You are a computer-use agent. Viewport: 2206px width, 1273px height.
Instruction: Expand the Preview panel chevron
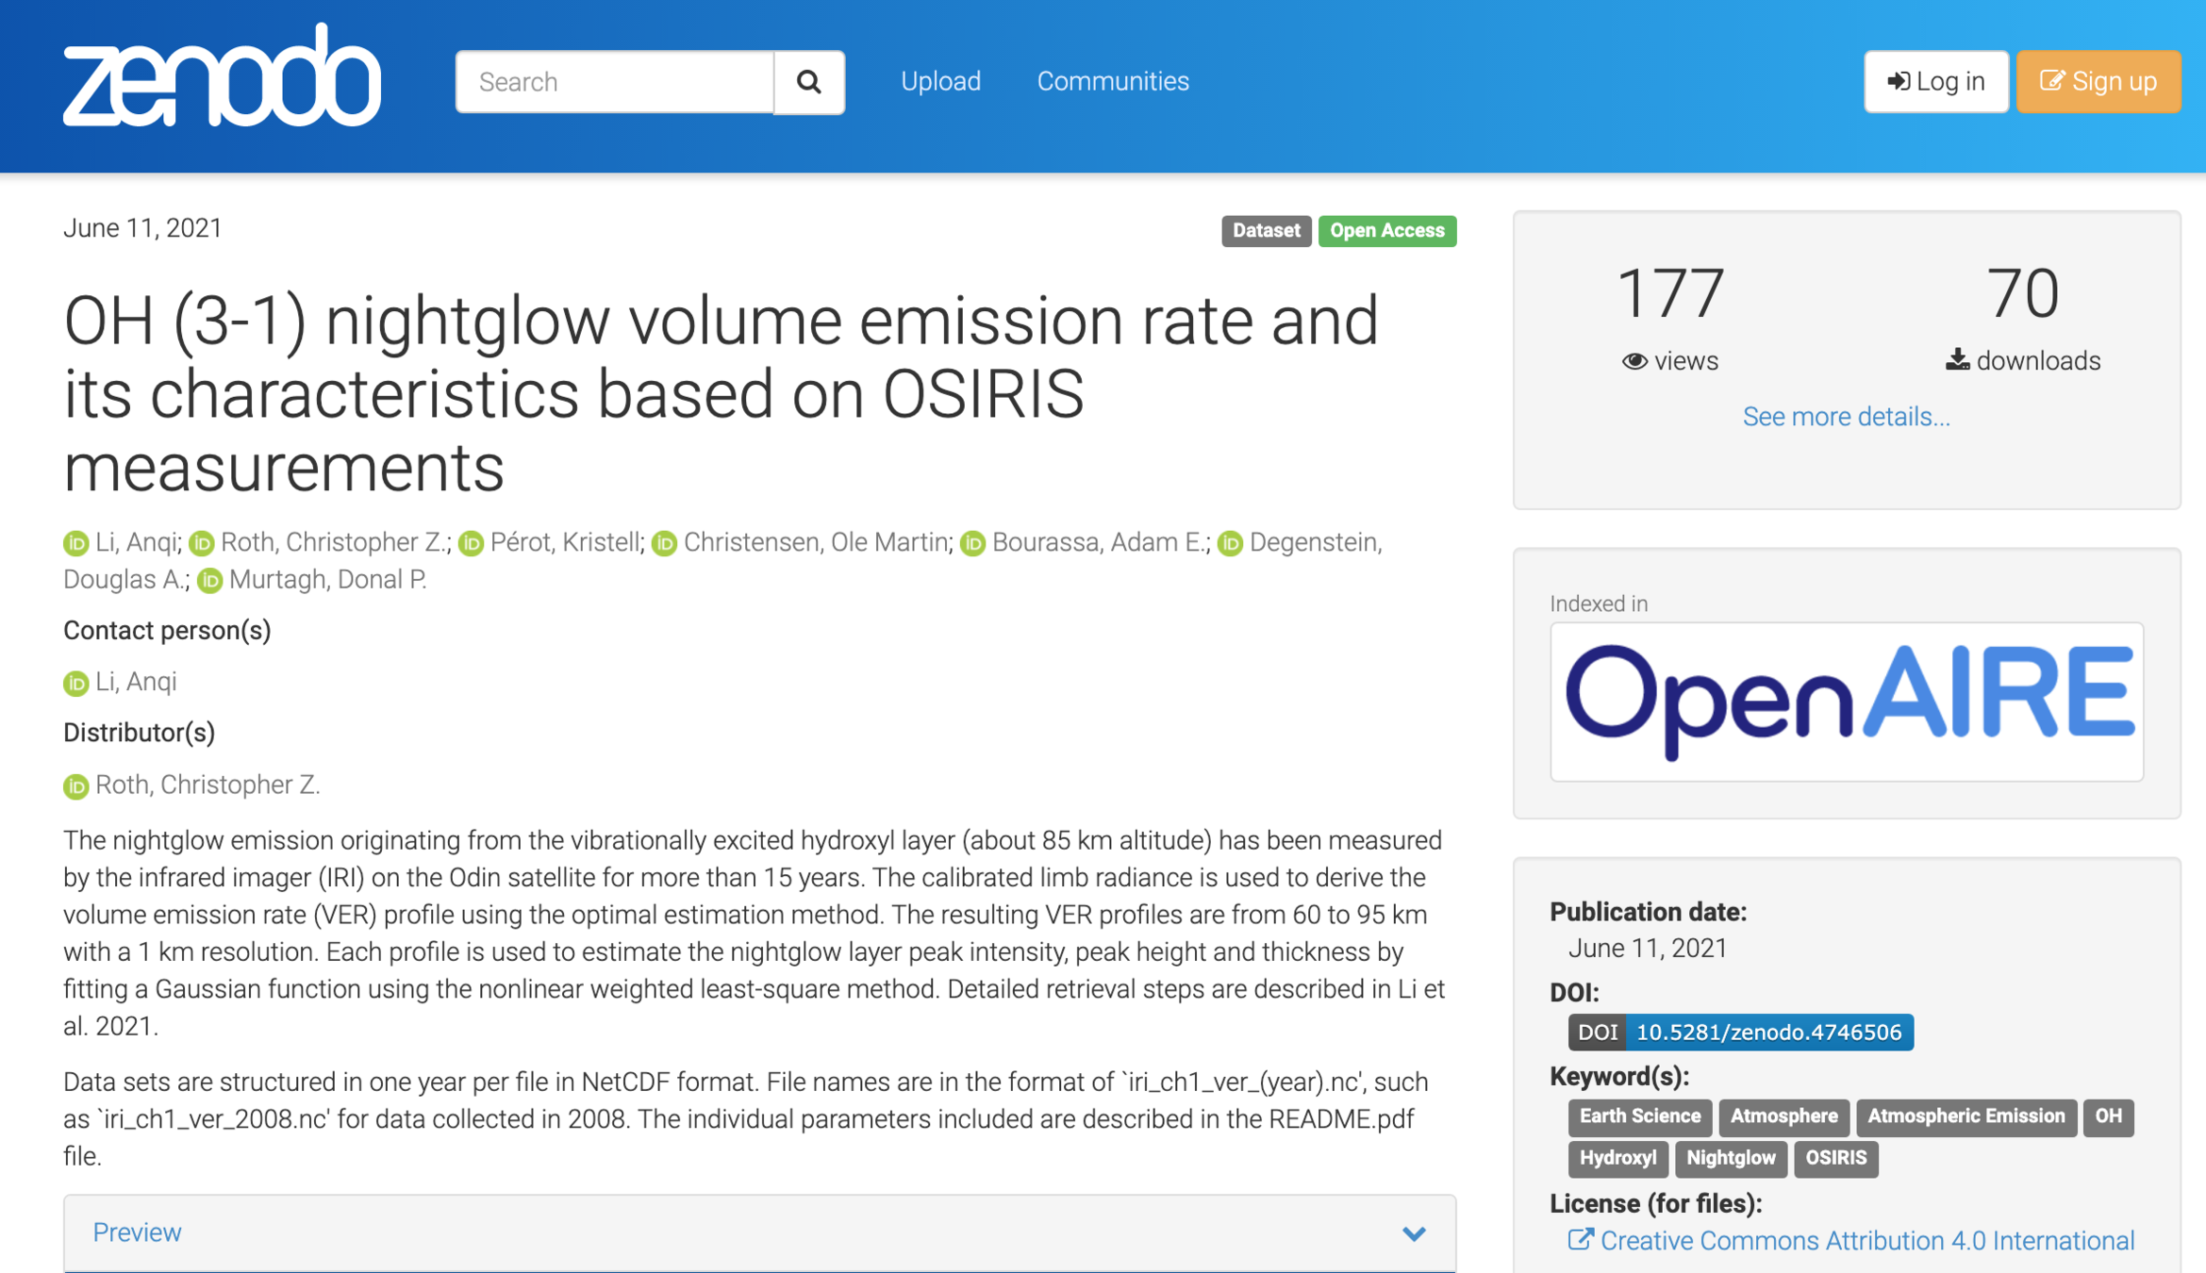click(x=1413, y=1233)
